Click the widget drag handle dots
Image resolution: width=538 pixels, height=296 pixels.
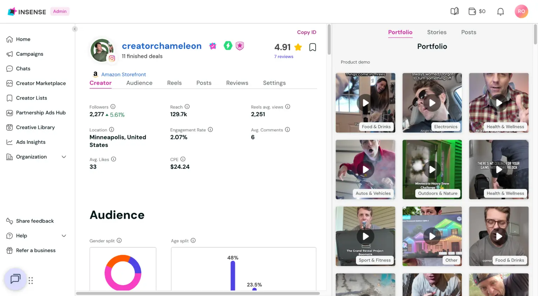coord(31,281)
